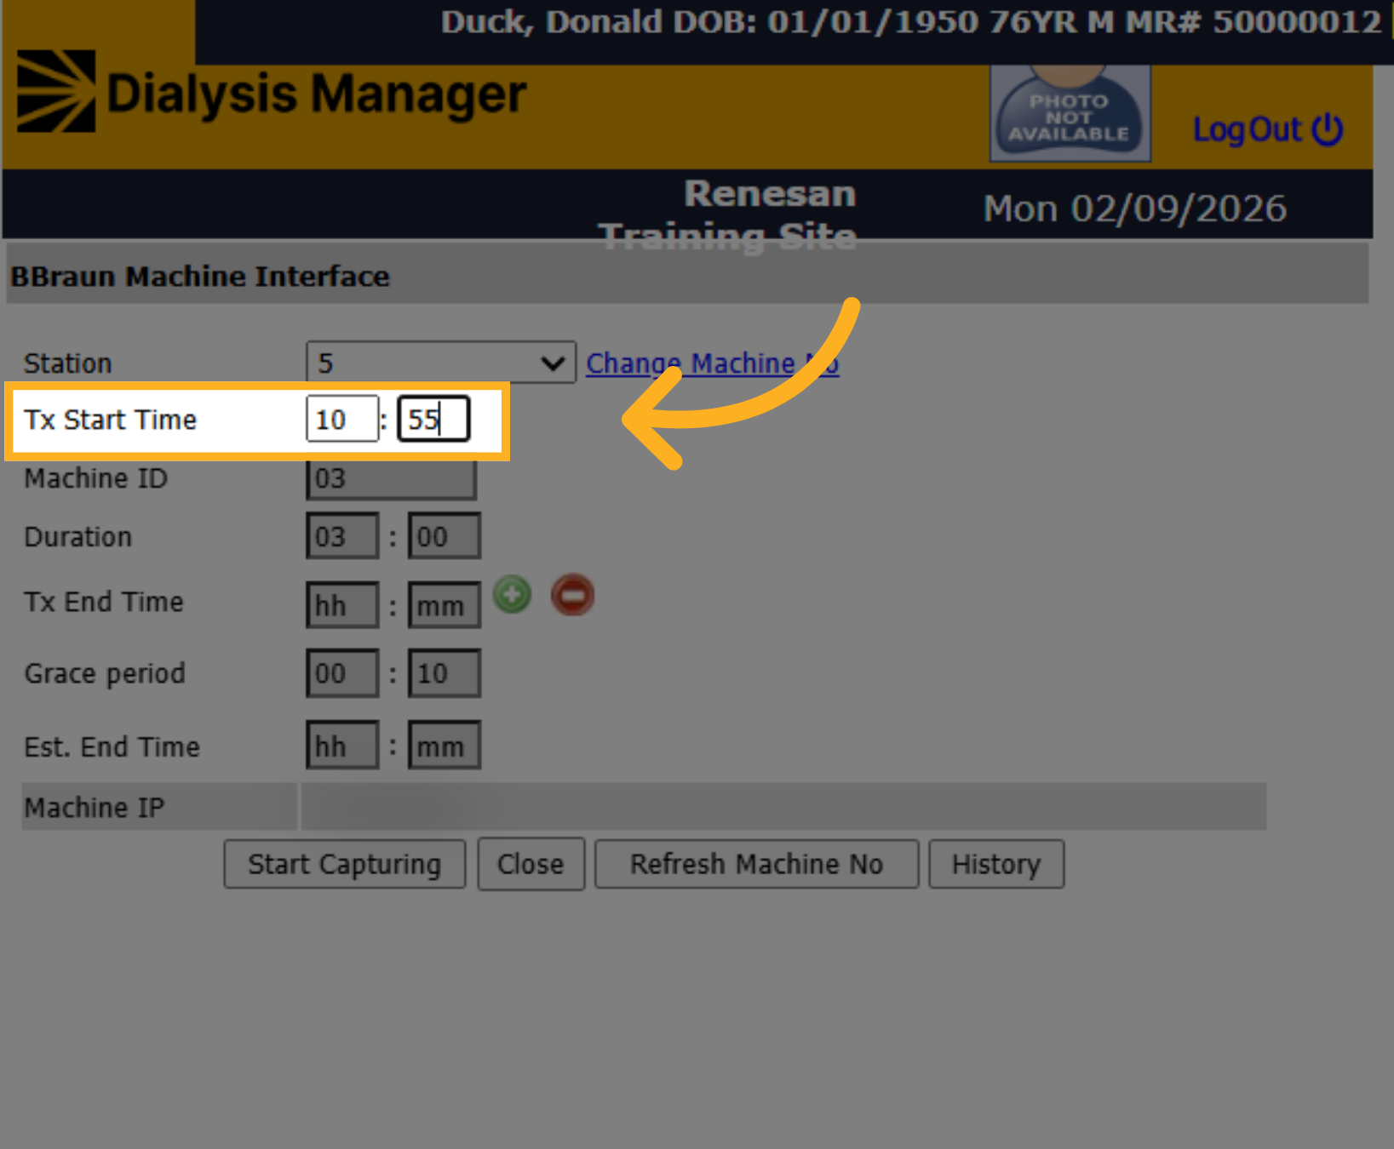Click the Grace period label
Screen dimensions: 1394x1149
click(x=105, y=673)
